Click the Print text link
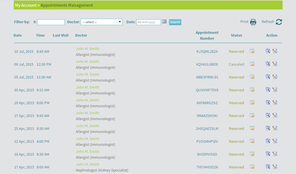This screenshot has width=296, height=174. pos(244,21)
